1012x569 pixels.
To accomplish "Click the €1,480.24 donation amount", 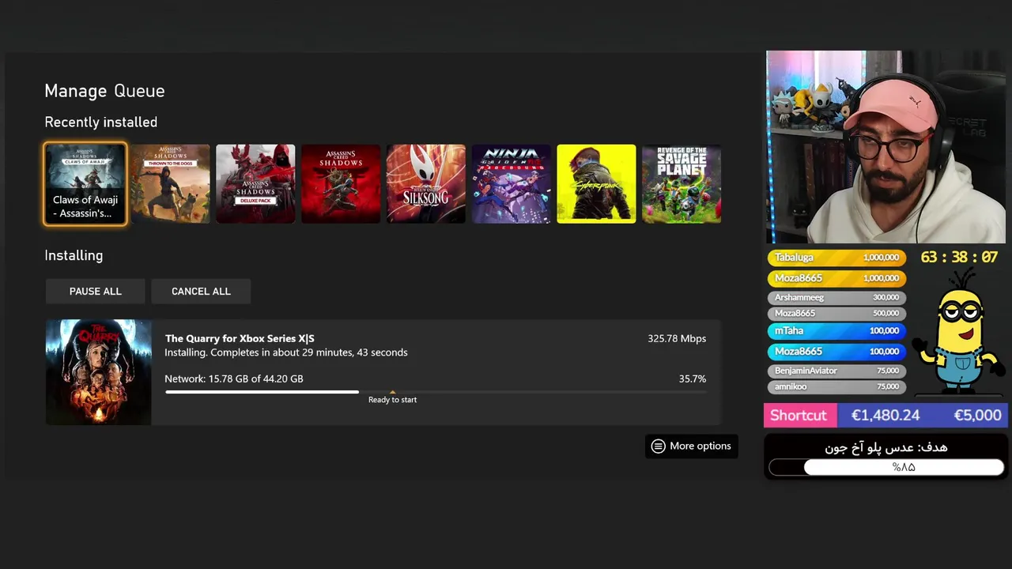I will click(x=885, y=415).
